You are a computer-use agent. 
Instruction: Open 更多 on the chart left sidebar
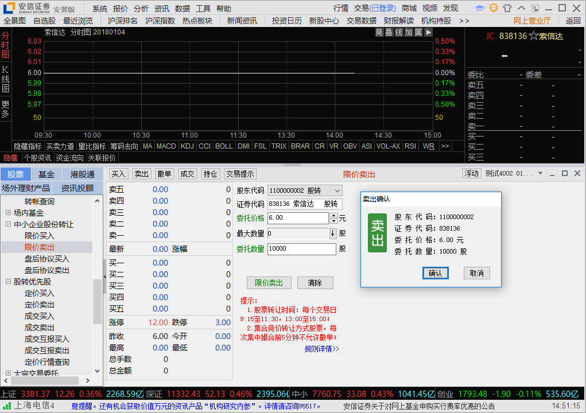(x=6, y=109)
